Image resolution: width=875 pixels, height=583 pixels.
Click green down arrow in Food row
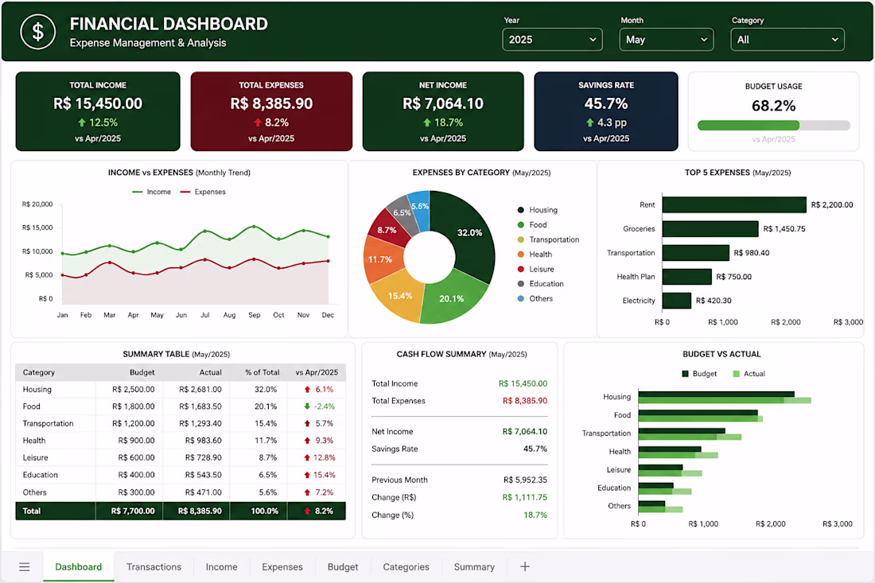307,406
